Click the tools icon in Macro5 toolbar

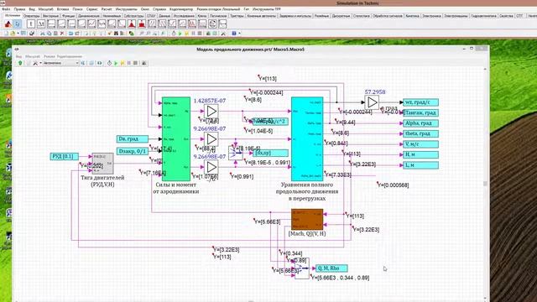35,63
